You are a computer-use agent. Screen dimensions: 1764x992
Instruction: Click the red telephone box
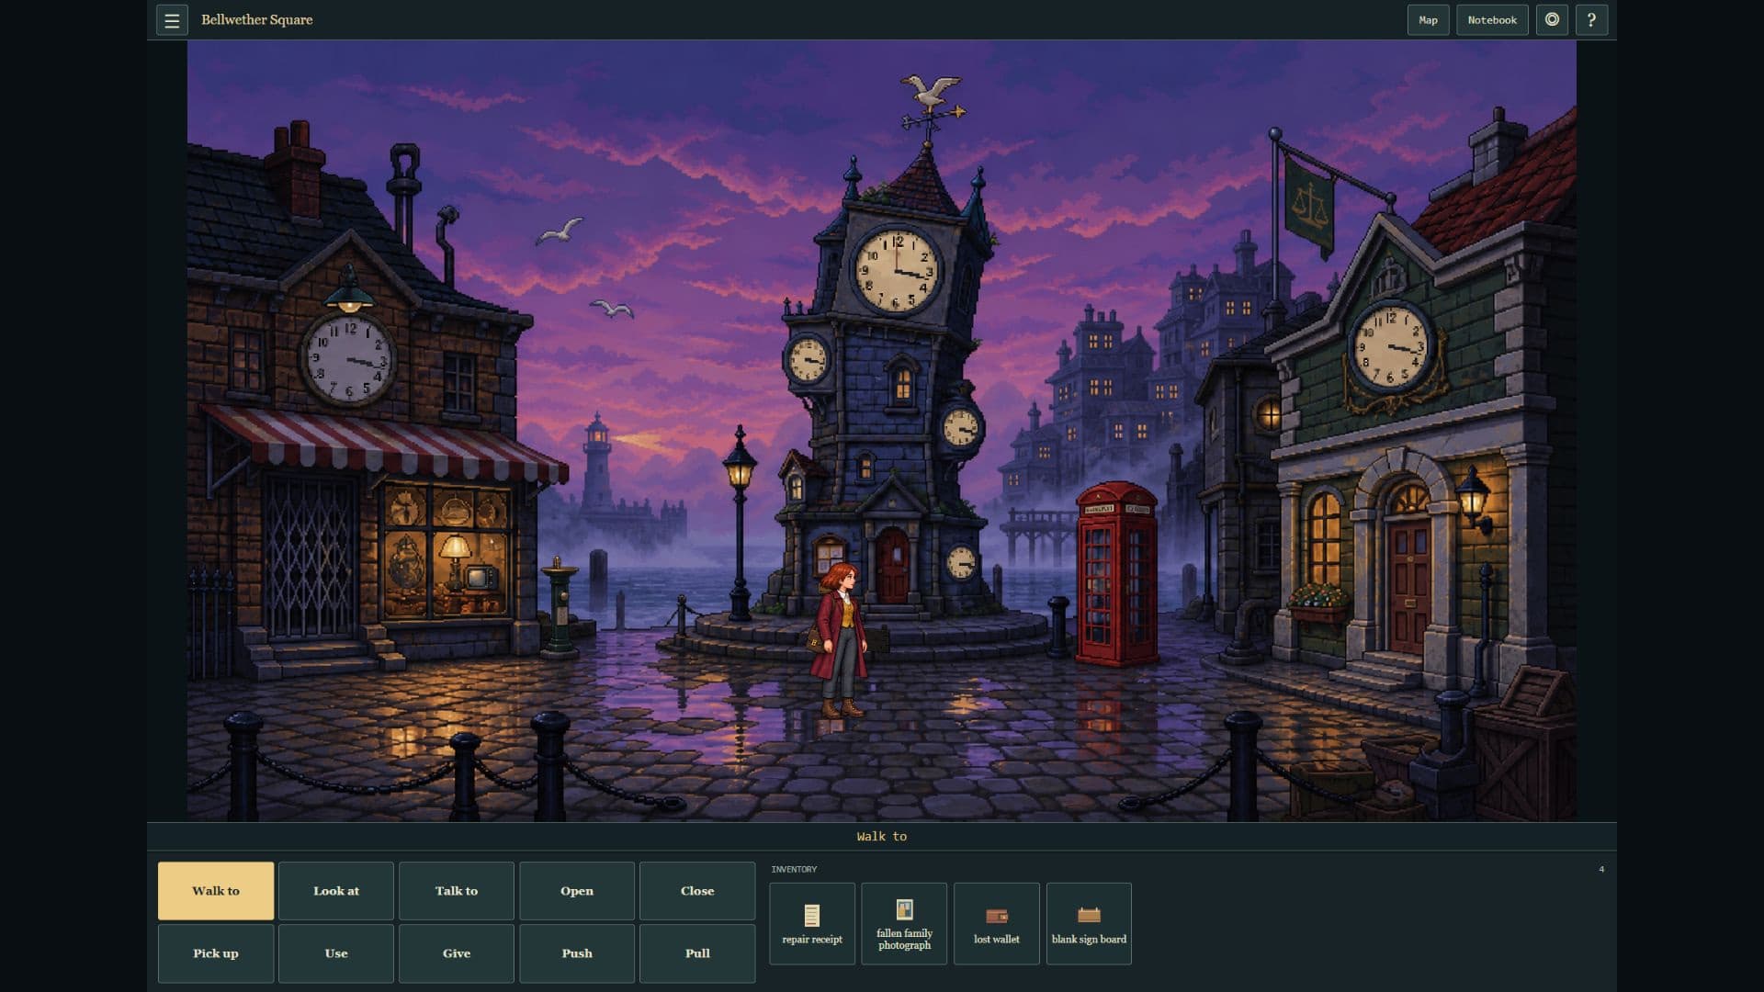(1116, 574)
